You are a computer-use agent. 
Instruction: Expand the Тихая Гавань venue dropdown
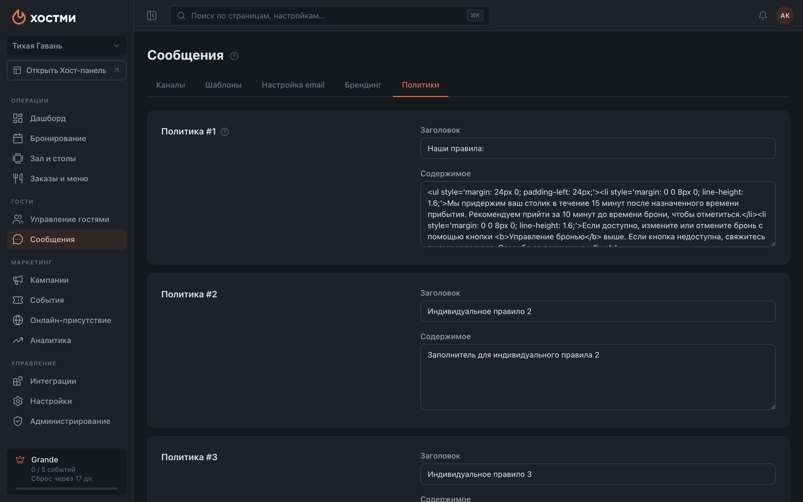[66, 46]
